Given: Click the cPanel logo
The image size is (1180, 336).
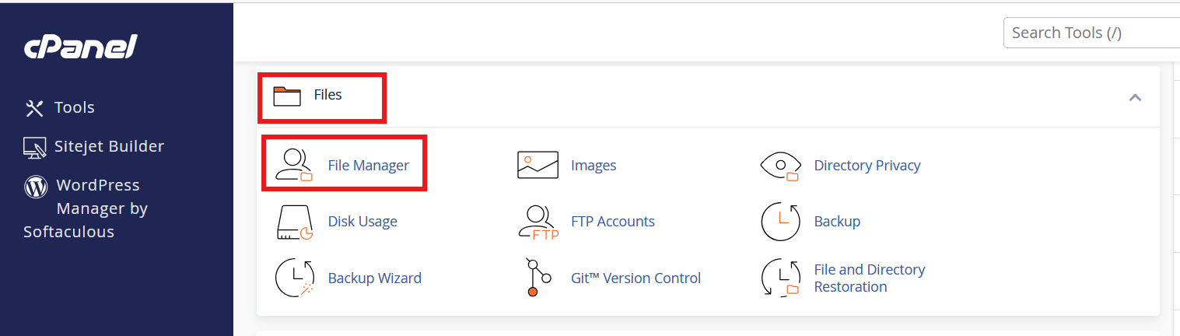Looking at the screenshot, I should point(81,48).
